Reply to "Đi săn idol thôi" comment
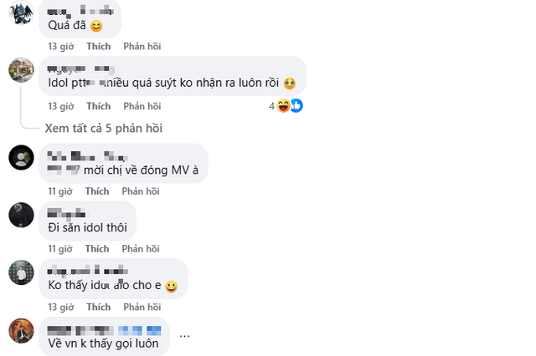 click(x=141, y=249)
